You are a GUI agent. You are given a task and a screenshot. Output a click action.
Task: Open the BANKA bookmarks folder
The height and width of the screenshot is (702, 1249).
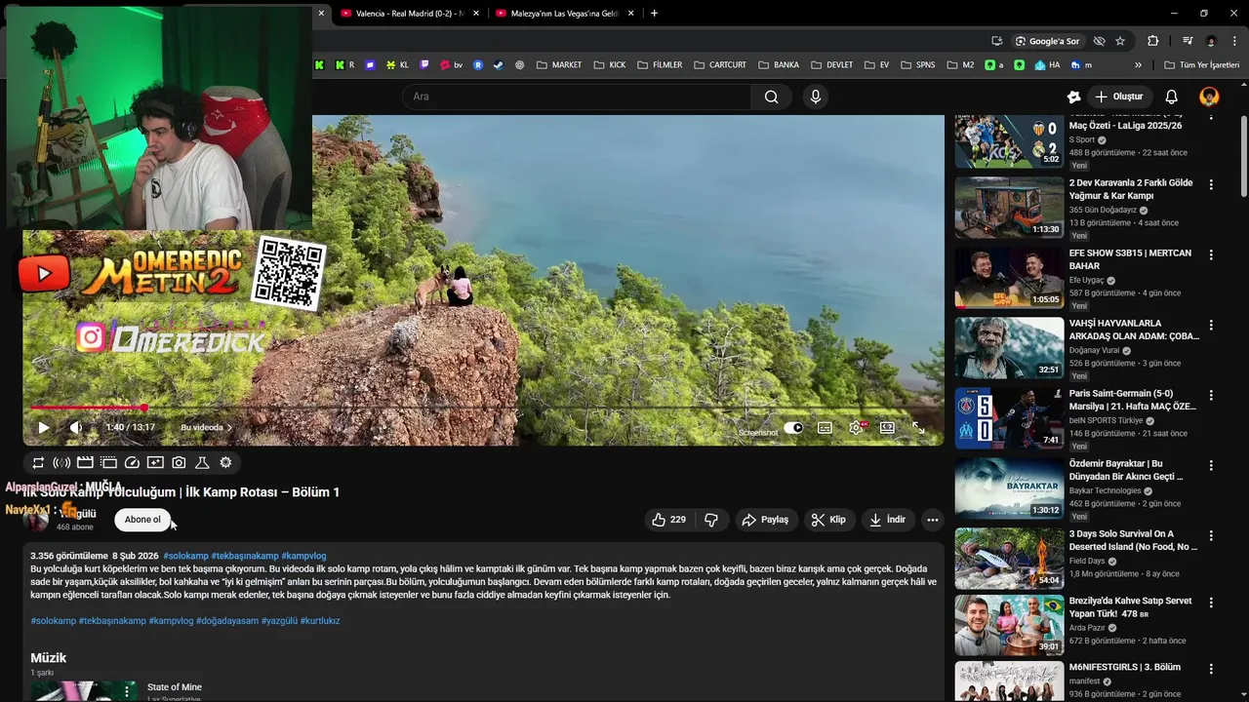point(778,65)
